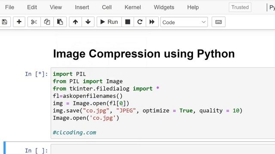This screenshot has height=154, width=275.
Task: Click the Image Compression using Python heading
Action: coord(144,53)
